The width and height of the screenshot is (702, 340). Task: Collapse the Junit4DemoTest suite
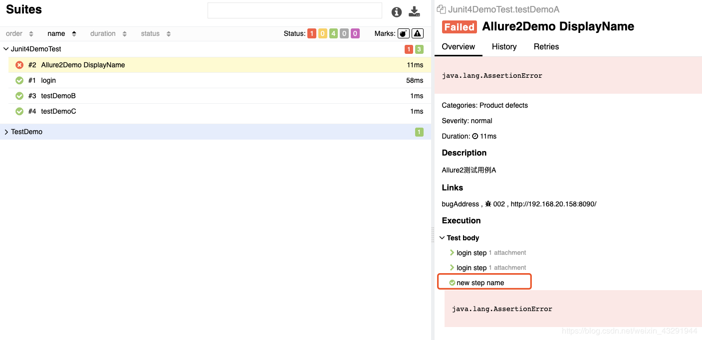tap(6, 49)
